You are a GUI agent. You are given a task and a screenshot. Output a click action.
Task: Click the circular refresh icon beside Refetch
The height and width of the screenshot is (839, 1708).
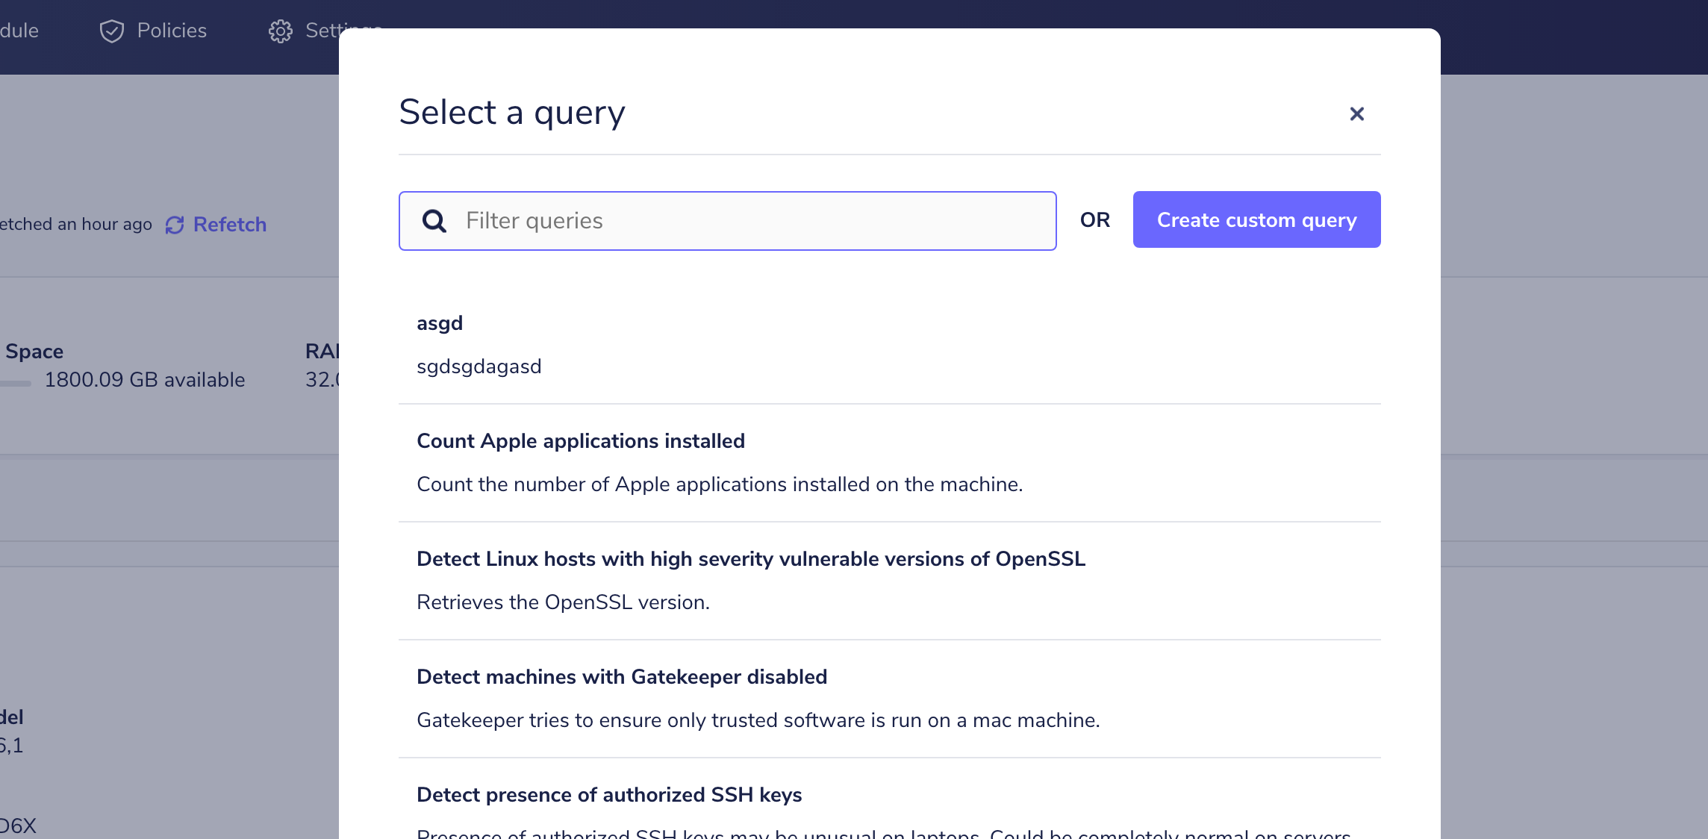[x=174, y=225]
